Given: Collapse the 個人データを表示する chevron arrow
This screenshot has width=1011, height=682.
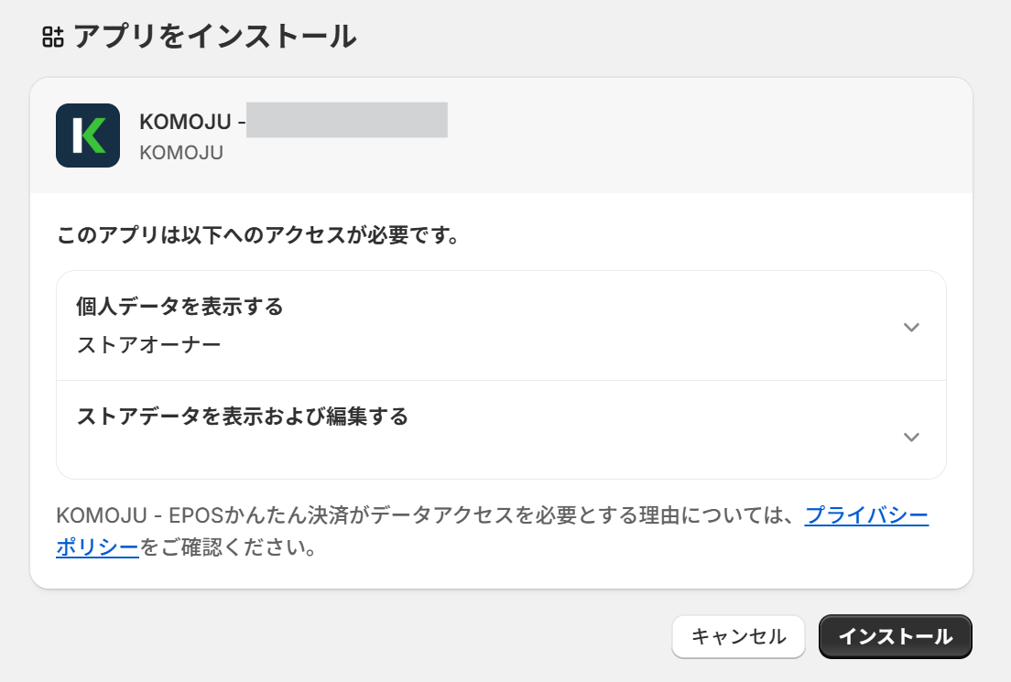Looking at the screenshot, I should coord(911,327).
